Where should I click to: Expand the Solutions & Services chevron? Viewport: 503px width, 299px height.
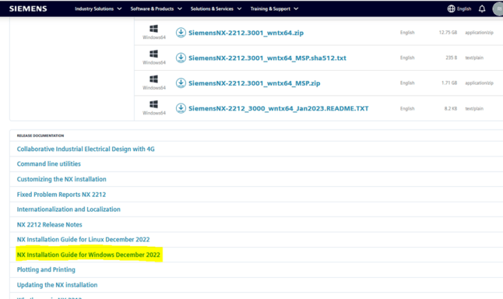pyautogui.click(x=239, y=9)
